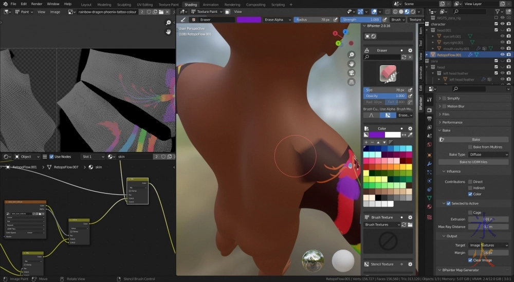Click the eyedropper icon in Color panel
This screenshot has height=282, width=514.
pyautogui.click(x=410, y=135)
